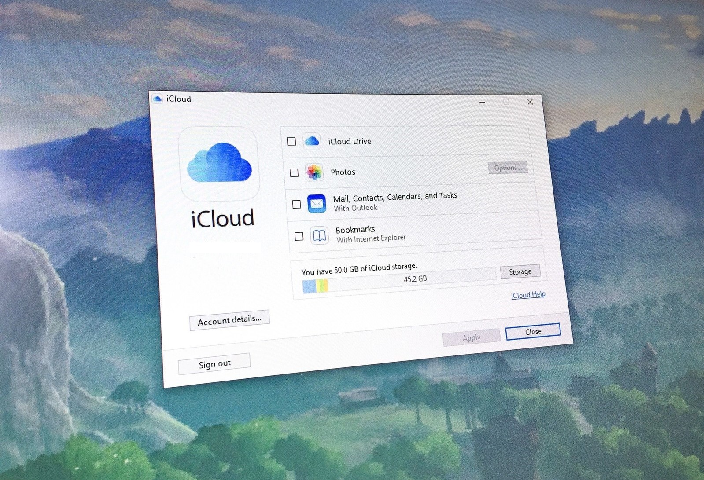
Task: Minimize the iCloud window
Action: [482, 102]
